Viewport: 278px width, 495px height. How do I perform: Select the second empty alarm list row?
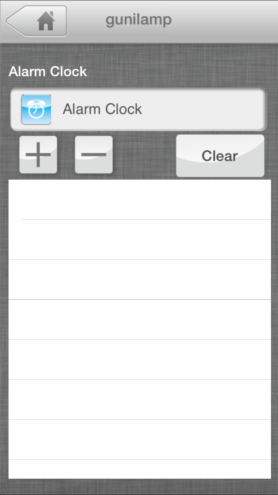point(140,239)
